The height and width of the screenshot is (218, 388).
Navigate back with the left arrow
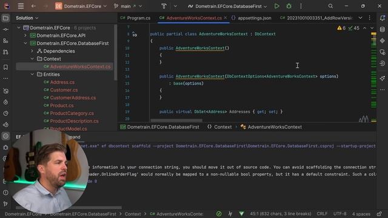(34, 6)
